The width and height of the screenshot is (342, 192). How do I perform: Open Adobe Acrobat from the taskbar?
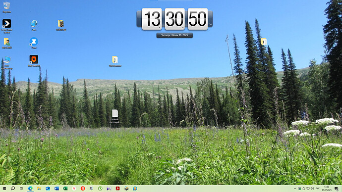[x=117, y=189]
